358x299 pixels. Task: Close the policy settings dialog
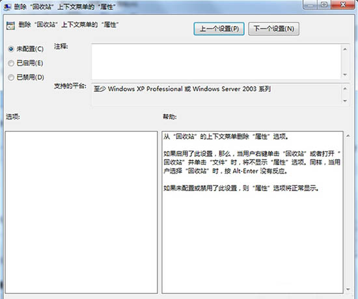(342, 5)
